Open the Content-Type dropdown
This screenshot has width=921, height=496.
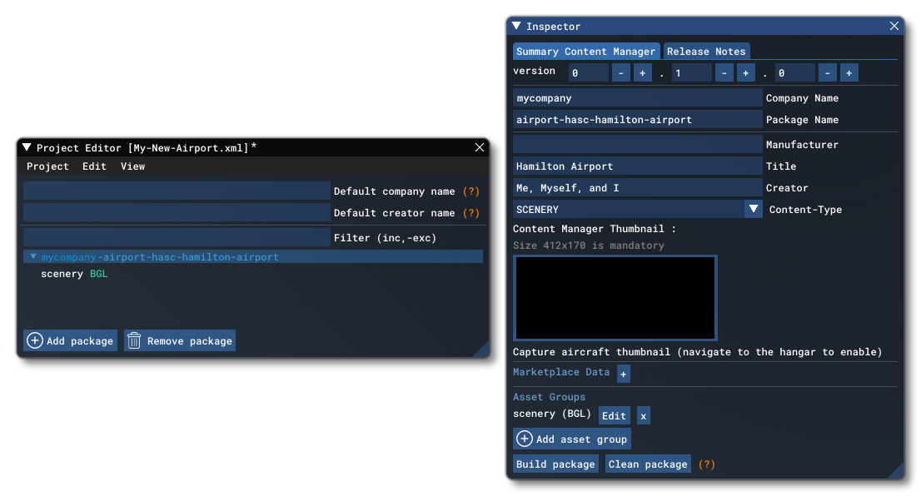pos(754,210)
